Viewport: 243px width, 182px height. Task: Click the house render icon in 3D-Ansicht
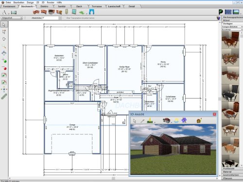coord(167,120)
